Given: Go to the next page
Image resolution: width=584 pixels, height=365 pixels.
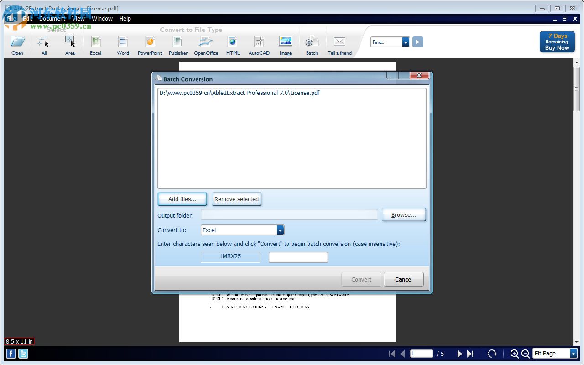Looking at the screenshot, I should tap(459, 354).
